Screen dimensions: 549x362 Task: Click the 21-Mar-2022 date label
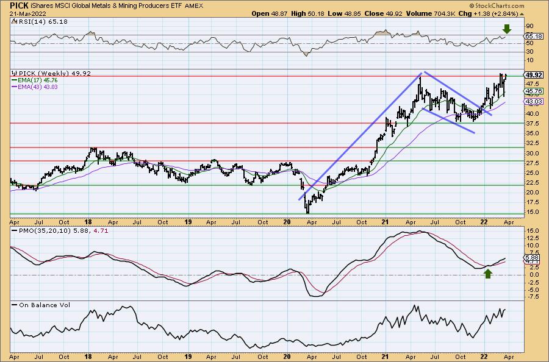(26, 13)
